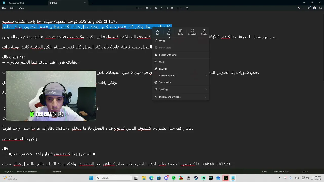Viewport: 324px width, 182px height.
Task: Click the 90 of 2,256 characters count
Action: tap(27, 172)
